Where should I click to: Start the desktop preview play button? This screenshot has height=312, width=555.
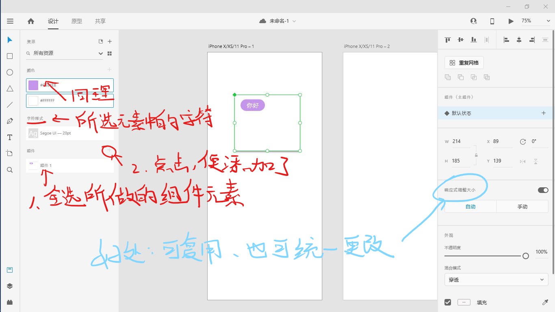tap(511, 21)
